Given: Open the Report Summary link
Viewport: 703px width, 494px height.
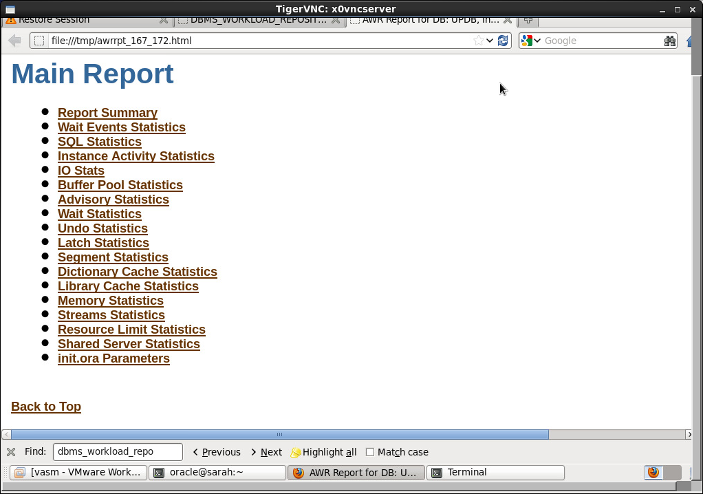Looking at the screenshot, I should pos(107,113).
